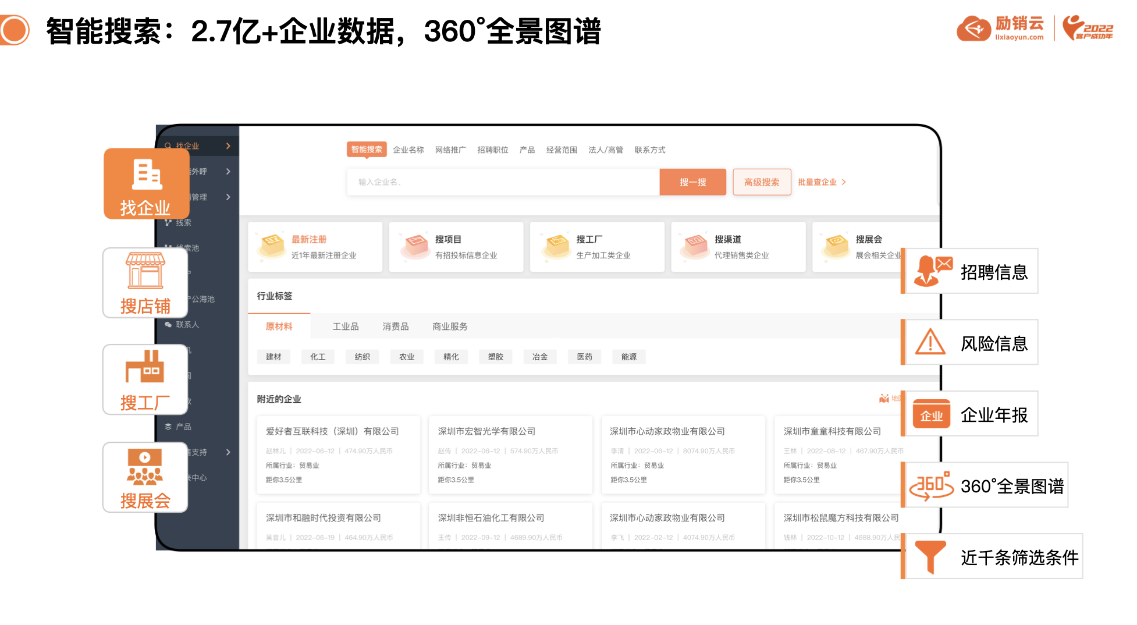The height and width of the screenshot is (625, 1137).
Task: Click the 找企业 building icon
Action: 147,174
